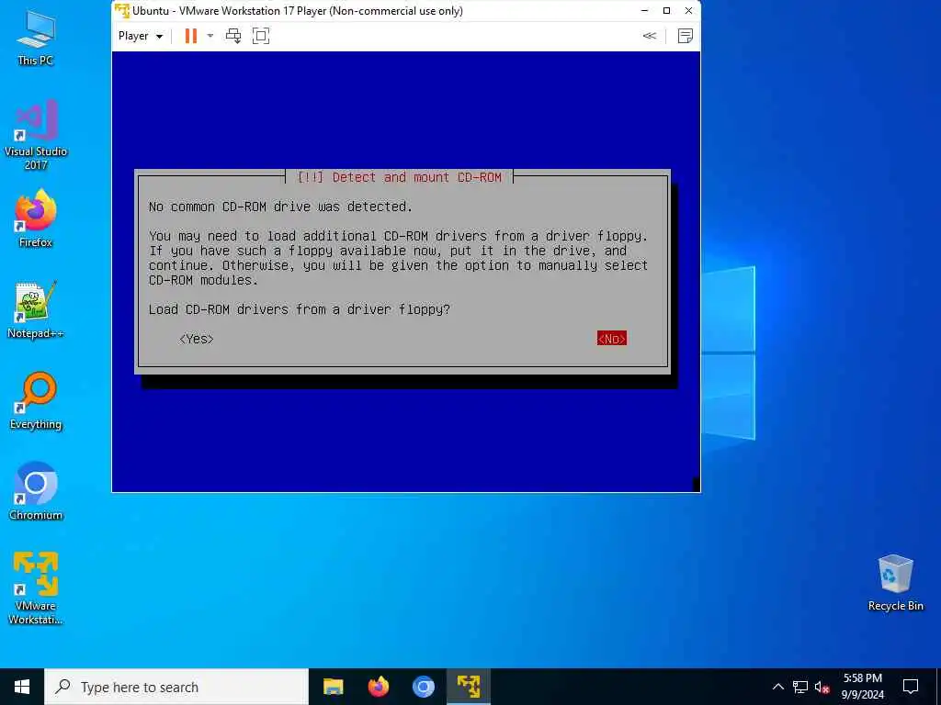
Task: Open the muted volume tray icon
Action: 822,687
